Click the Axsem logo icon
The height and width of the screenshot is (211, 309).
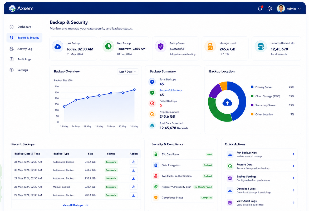(x=12, y=8)
